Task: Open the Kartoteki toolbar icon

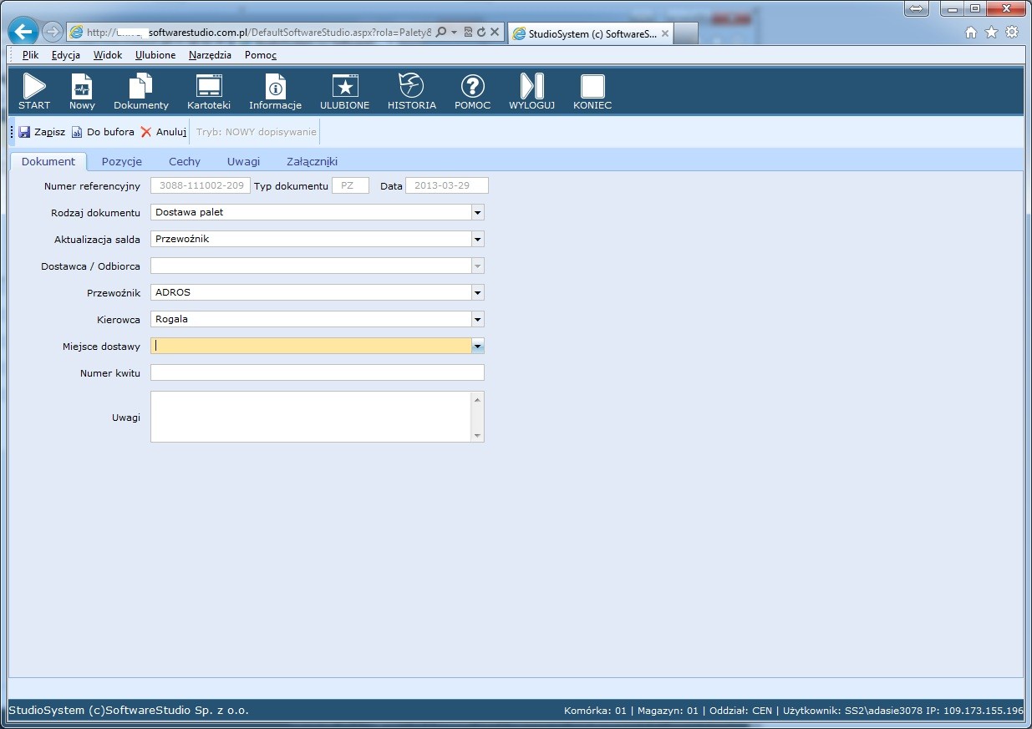Action: pyautogui.click(x=209, y=92)
